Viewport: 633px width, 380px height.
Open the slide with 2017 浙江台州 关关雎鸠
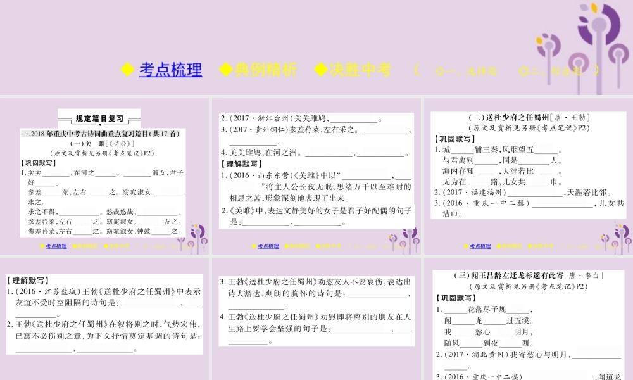[x=316, y=176]
